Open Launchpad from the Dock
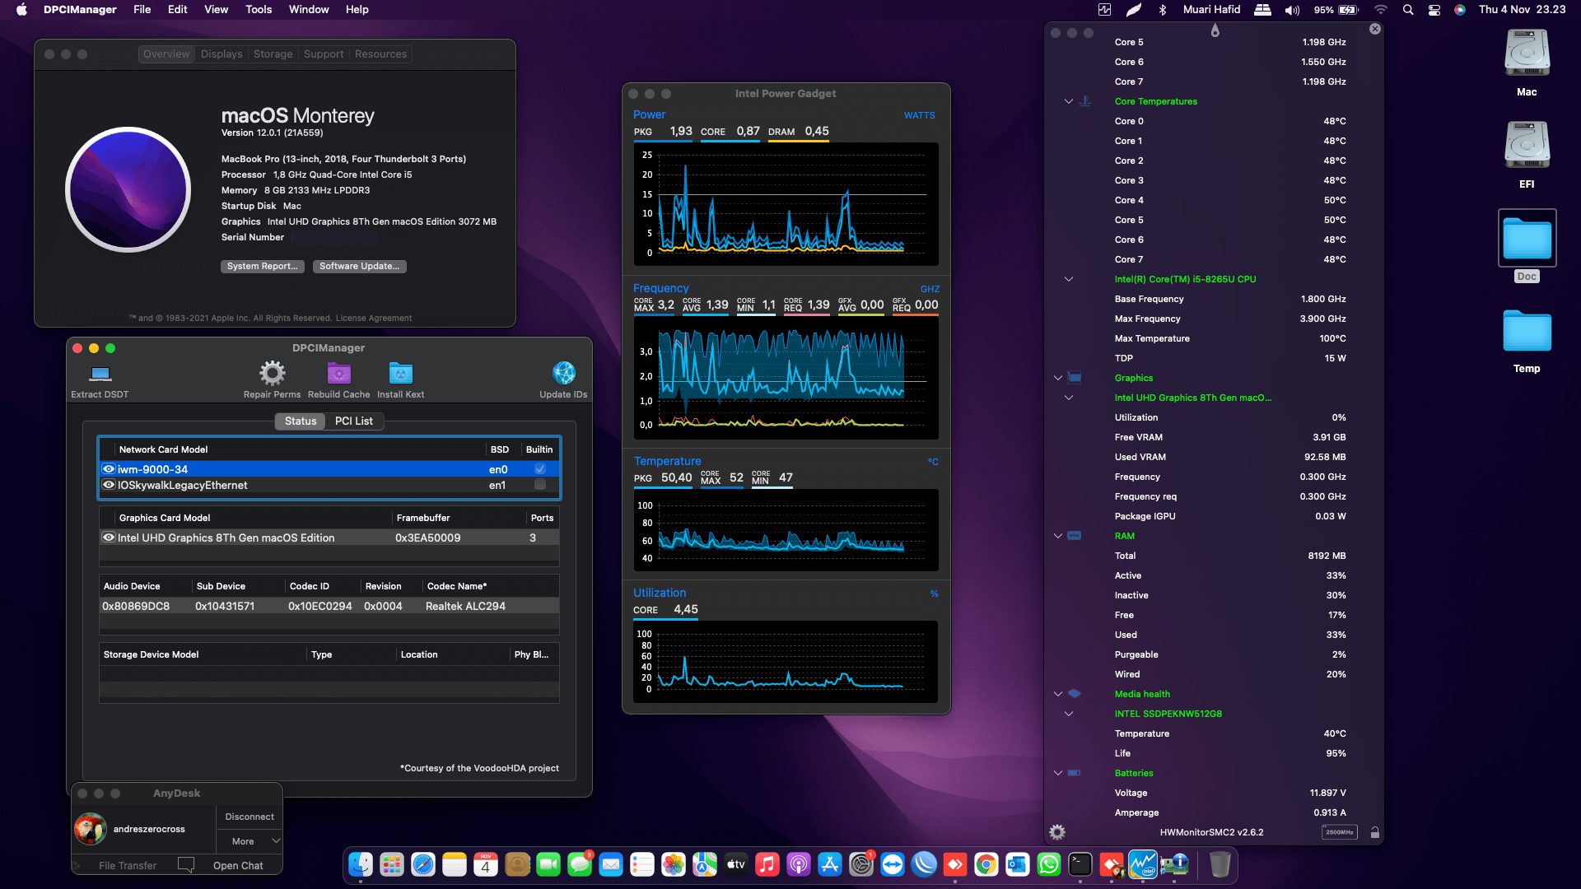 (392, 864)
